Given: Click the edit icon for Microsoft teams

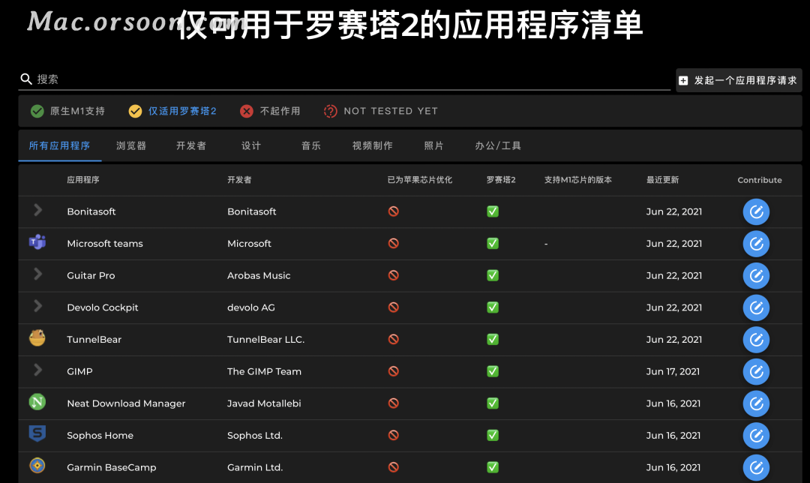Looking at the screenshot, I should coord(756,244).
